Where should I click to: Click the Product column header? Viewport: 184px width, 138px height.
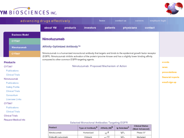pyautogui.click(x=63, y=128)
